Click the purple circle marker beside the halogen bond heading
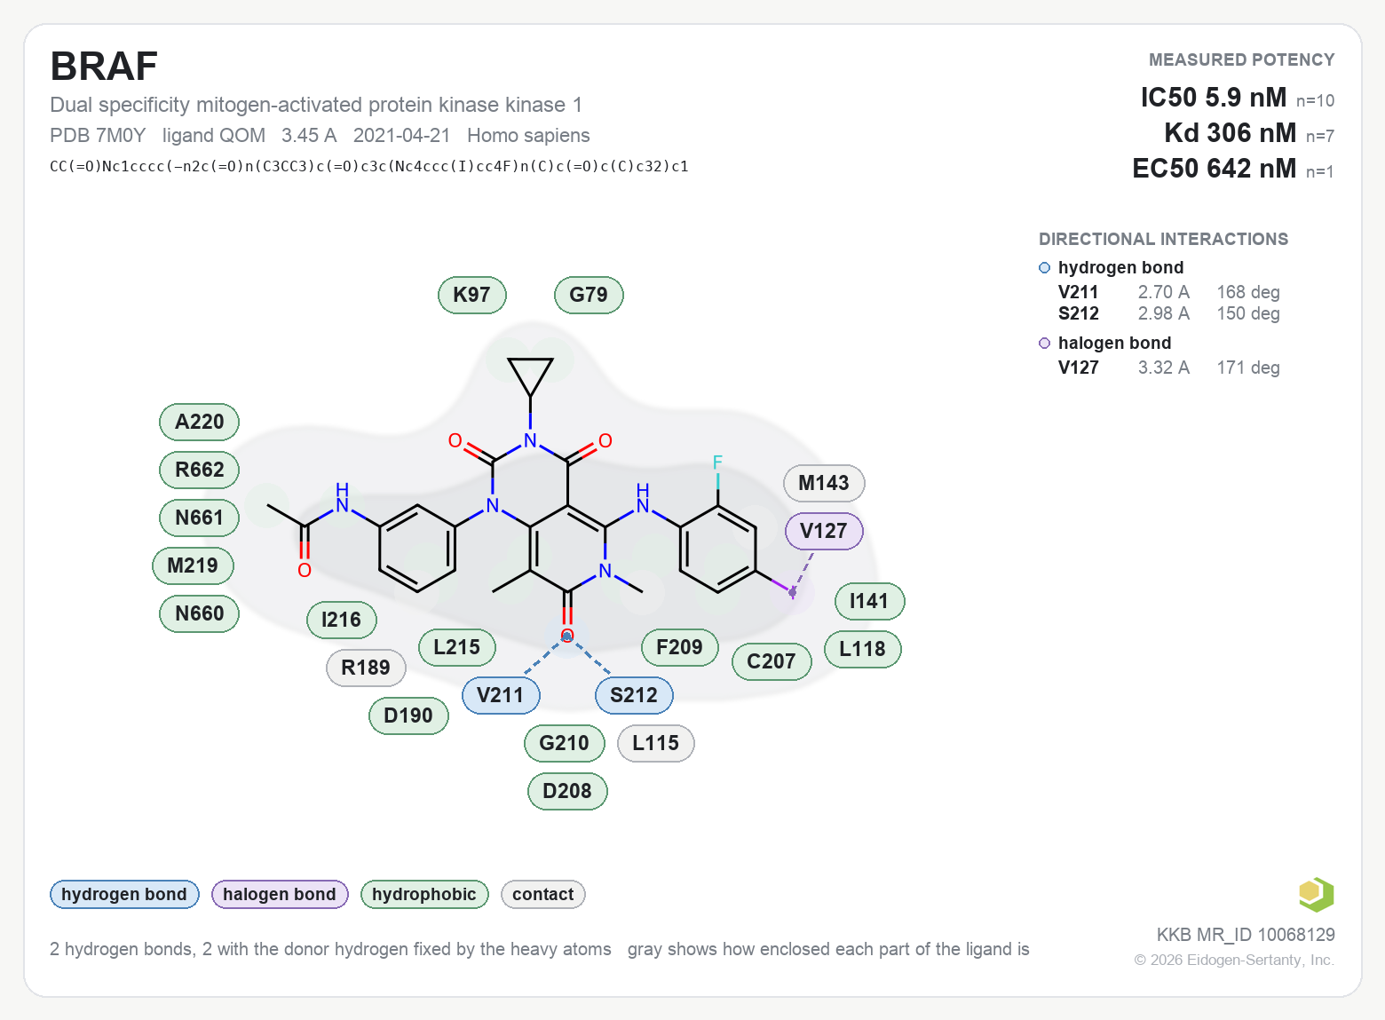Image resolution: width=1385 pixels, height=1020 pixels. (1045, 344)
